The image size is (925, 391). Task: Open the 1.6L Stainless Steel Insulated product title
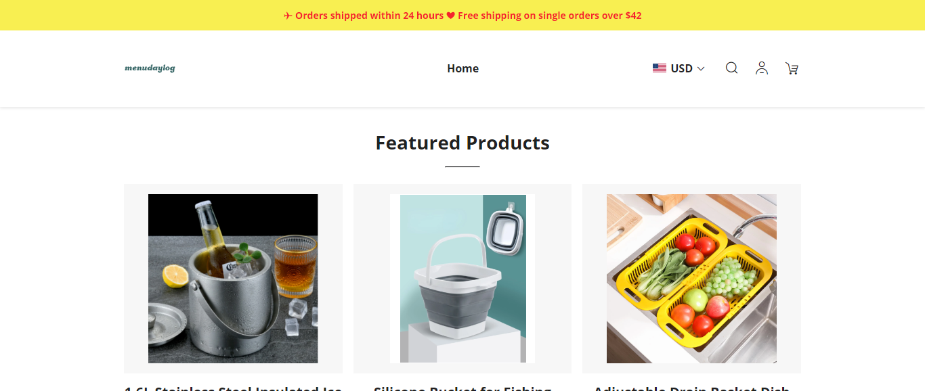[233, 388]
